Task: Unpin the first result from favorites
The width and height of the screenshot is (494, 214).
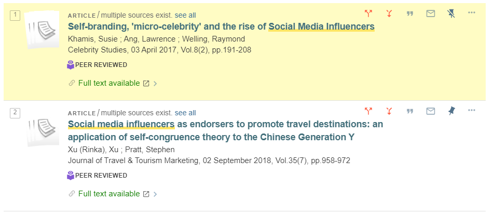Action: point(451,13)
